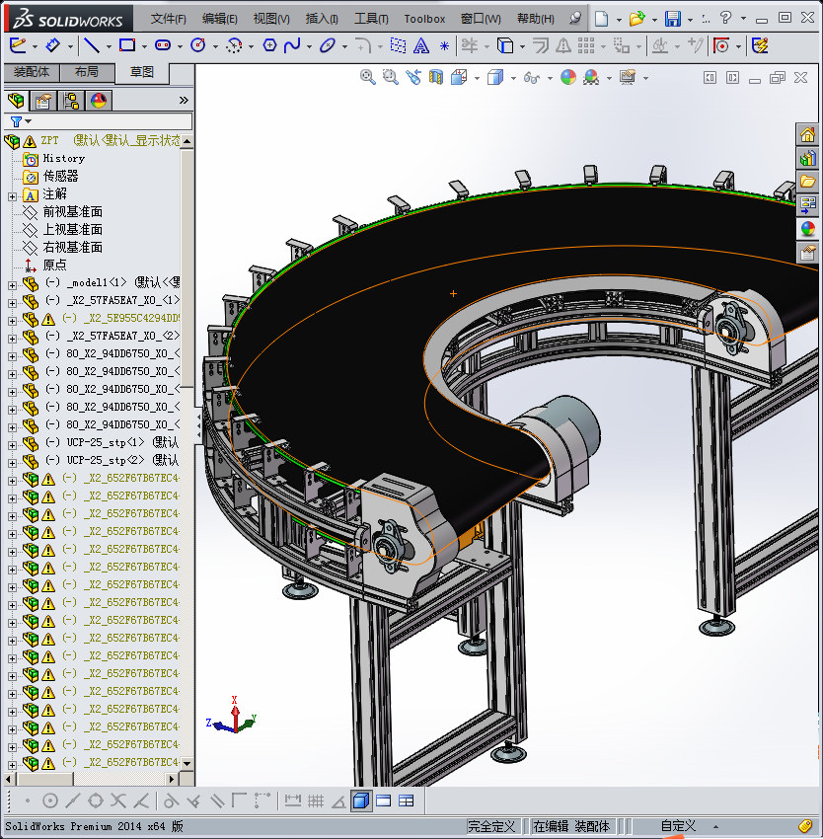Toggle the endpoint snap circle icon
Image resolution: width=823 pixels, height=839 pixels.
click(x=50, y=801)
